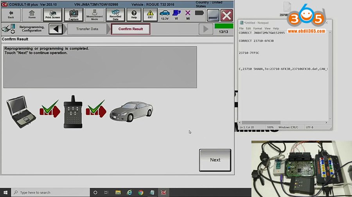The image size is (352, 197).
Task: Click Notepad status '100%' zoom
Action: 270,127
